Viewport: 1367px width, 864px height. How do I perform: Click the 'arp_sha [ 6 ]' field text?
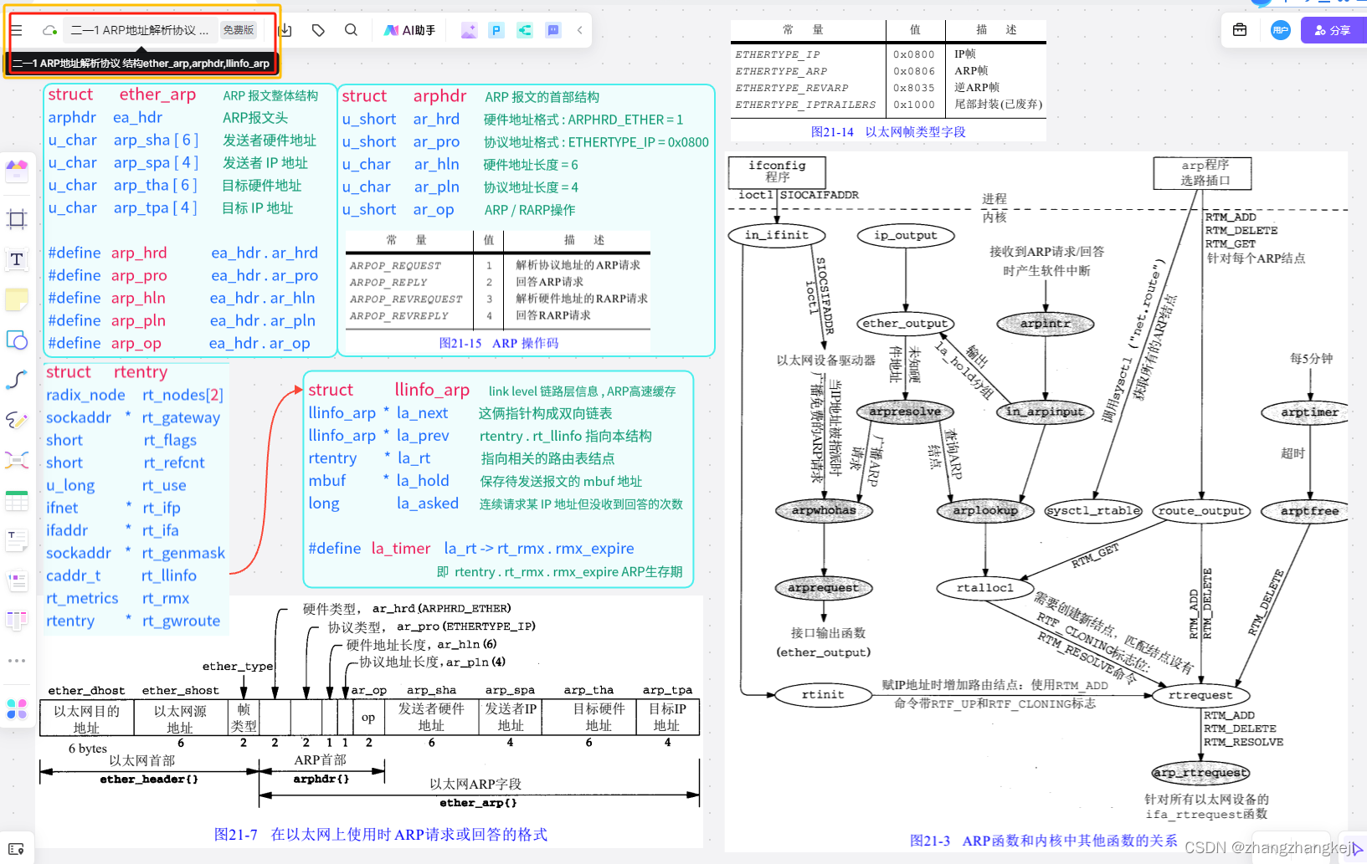tap(157, 141)
